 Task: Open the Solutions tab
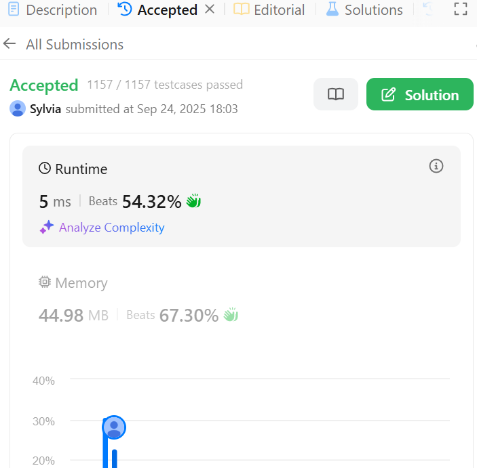tap(364, 10)
